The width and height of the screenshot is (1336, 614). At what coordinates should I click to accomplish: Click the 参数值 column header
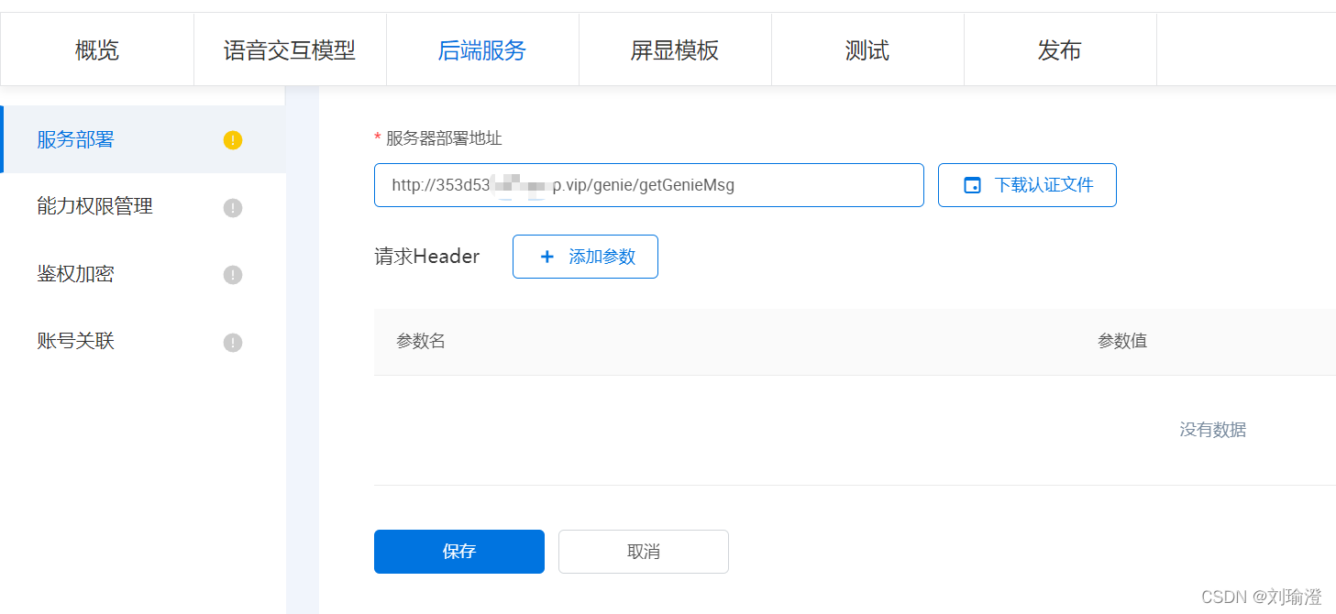[1122, 341]
